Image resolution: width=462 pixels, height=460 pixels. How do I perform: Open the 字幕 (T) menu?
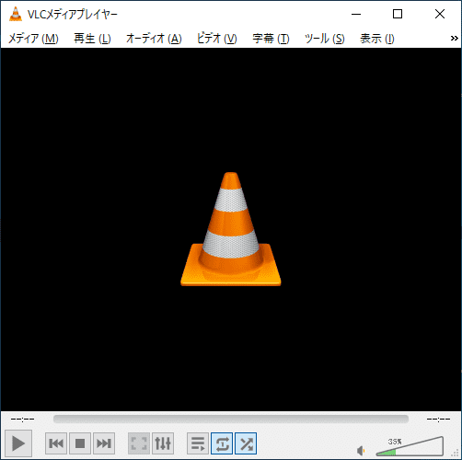(271, 39)
